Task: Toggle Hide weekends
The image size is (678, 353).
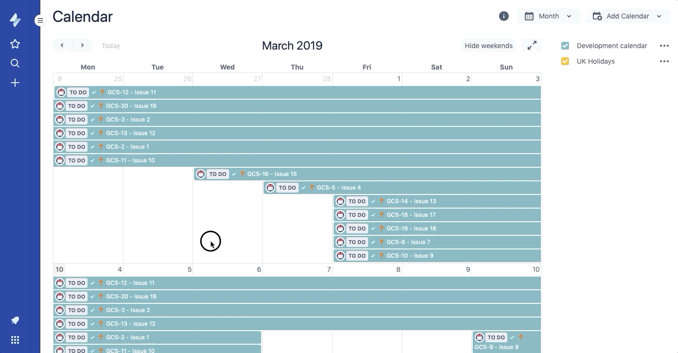Action: pos(488,45)
